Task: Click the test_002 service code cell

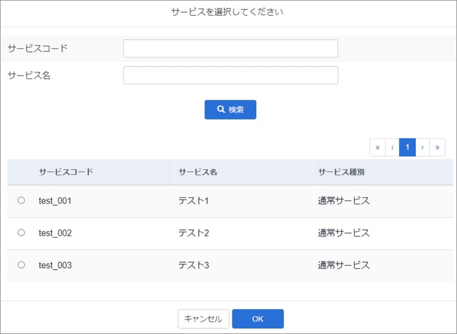Action: pyautogui.click(x=55, y=233)
